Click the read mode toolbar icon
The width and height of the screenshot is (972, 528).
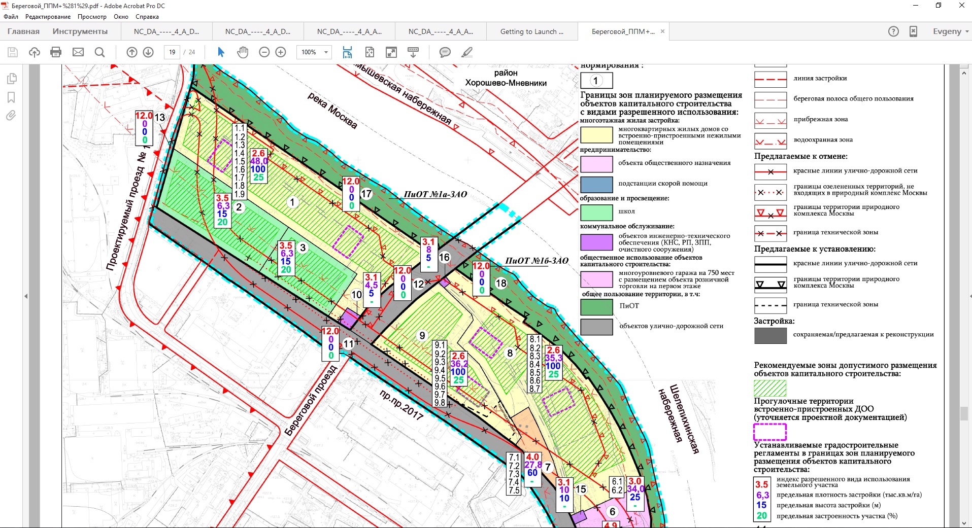click(x=413, y=52)
